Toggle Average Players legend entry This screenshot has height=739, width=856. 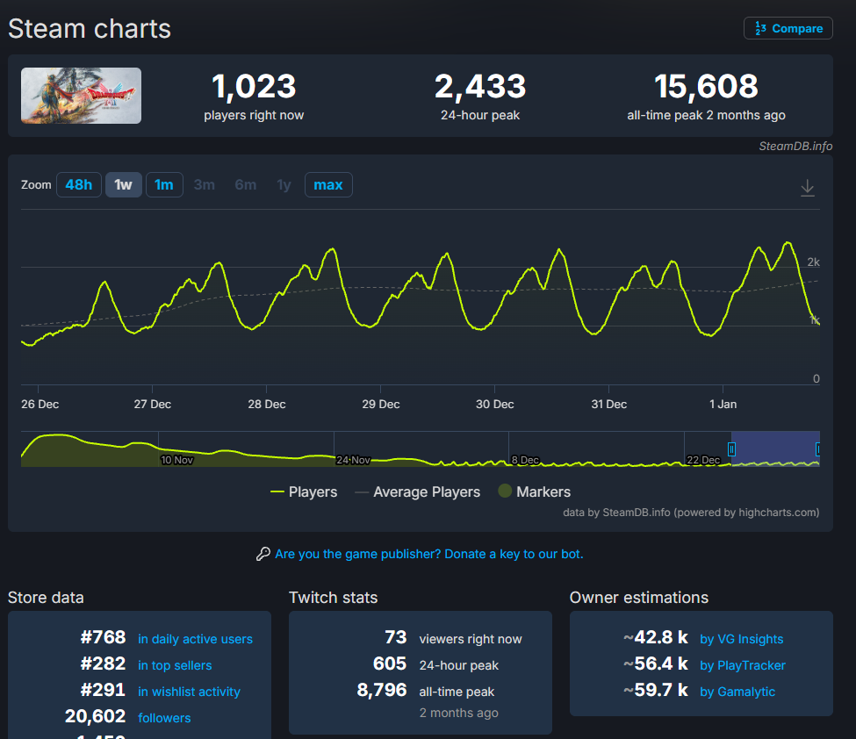(x=418, y=491)
